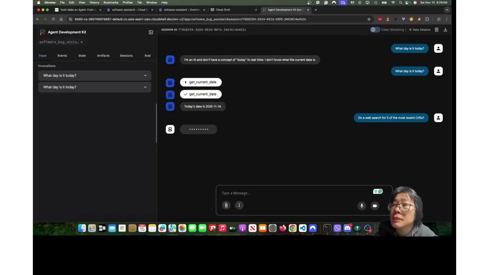
Task: Click the user avatar next to the CVEs message
Action: coord(438,118)
